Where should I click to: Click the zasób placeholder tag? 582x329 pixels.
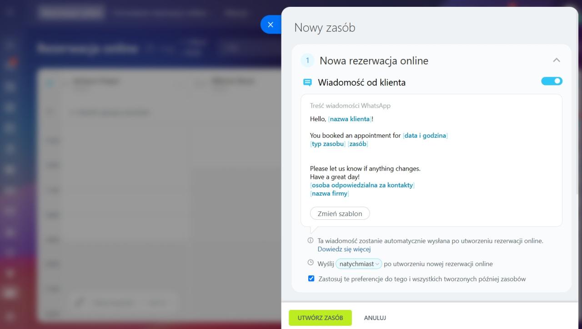tap(358, 144)
